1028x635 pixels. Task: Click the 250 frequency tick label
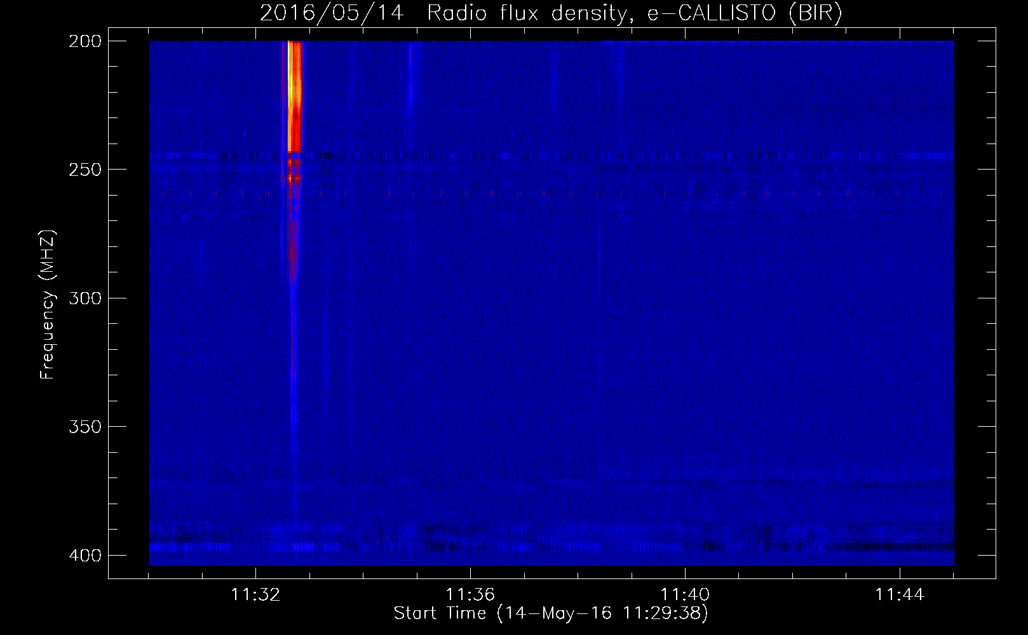tap(85, 170)
